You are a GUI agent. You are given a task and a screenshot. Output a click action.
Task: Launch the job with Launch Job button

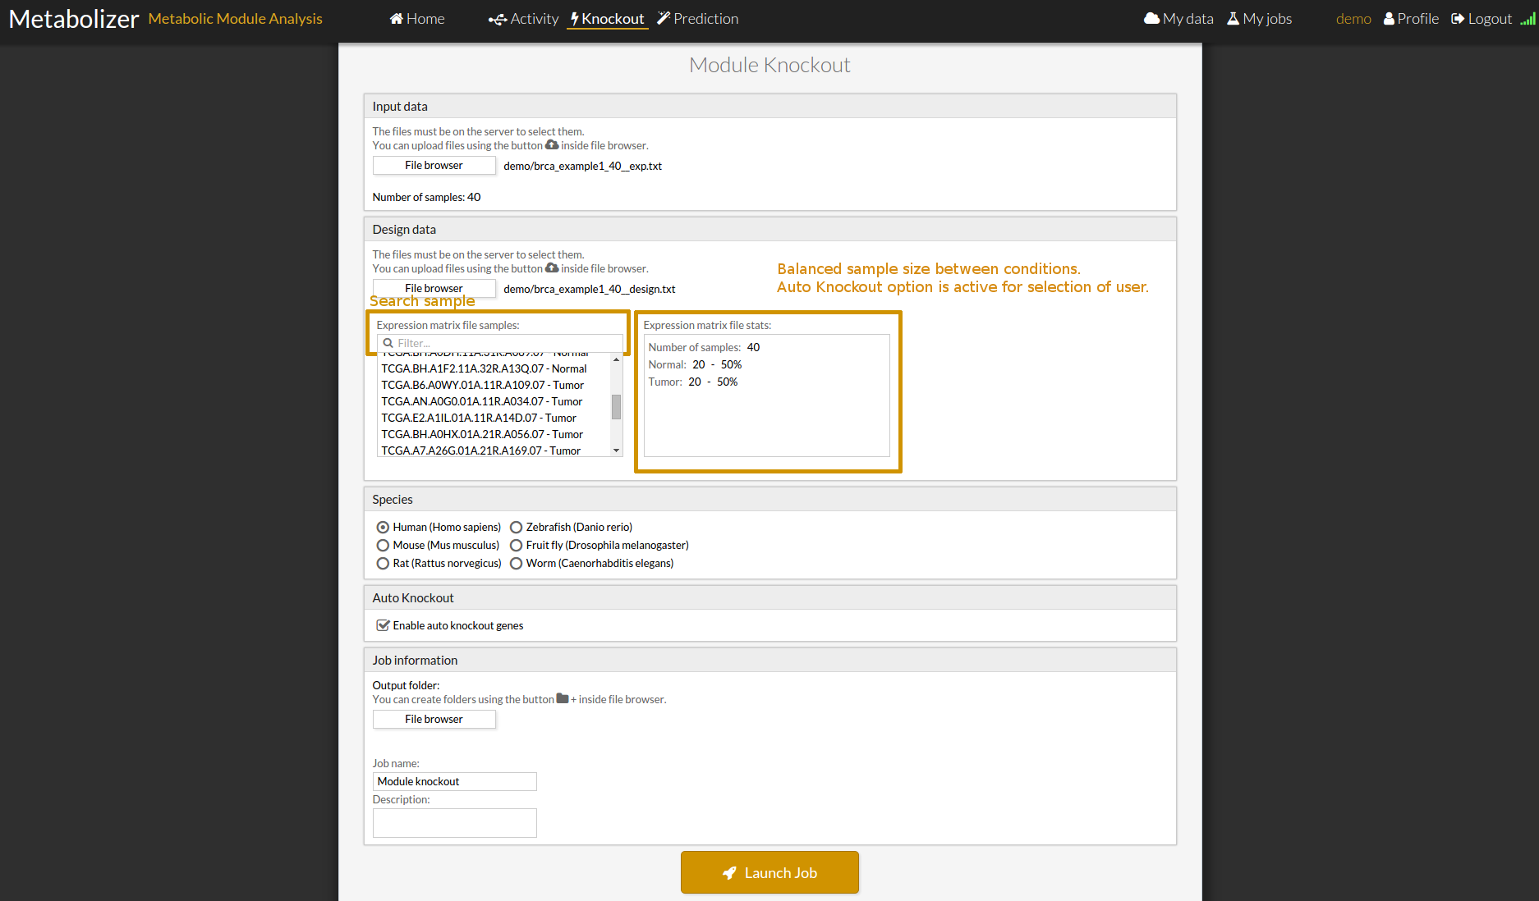pos(769,872)
